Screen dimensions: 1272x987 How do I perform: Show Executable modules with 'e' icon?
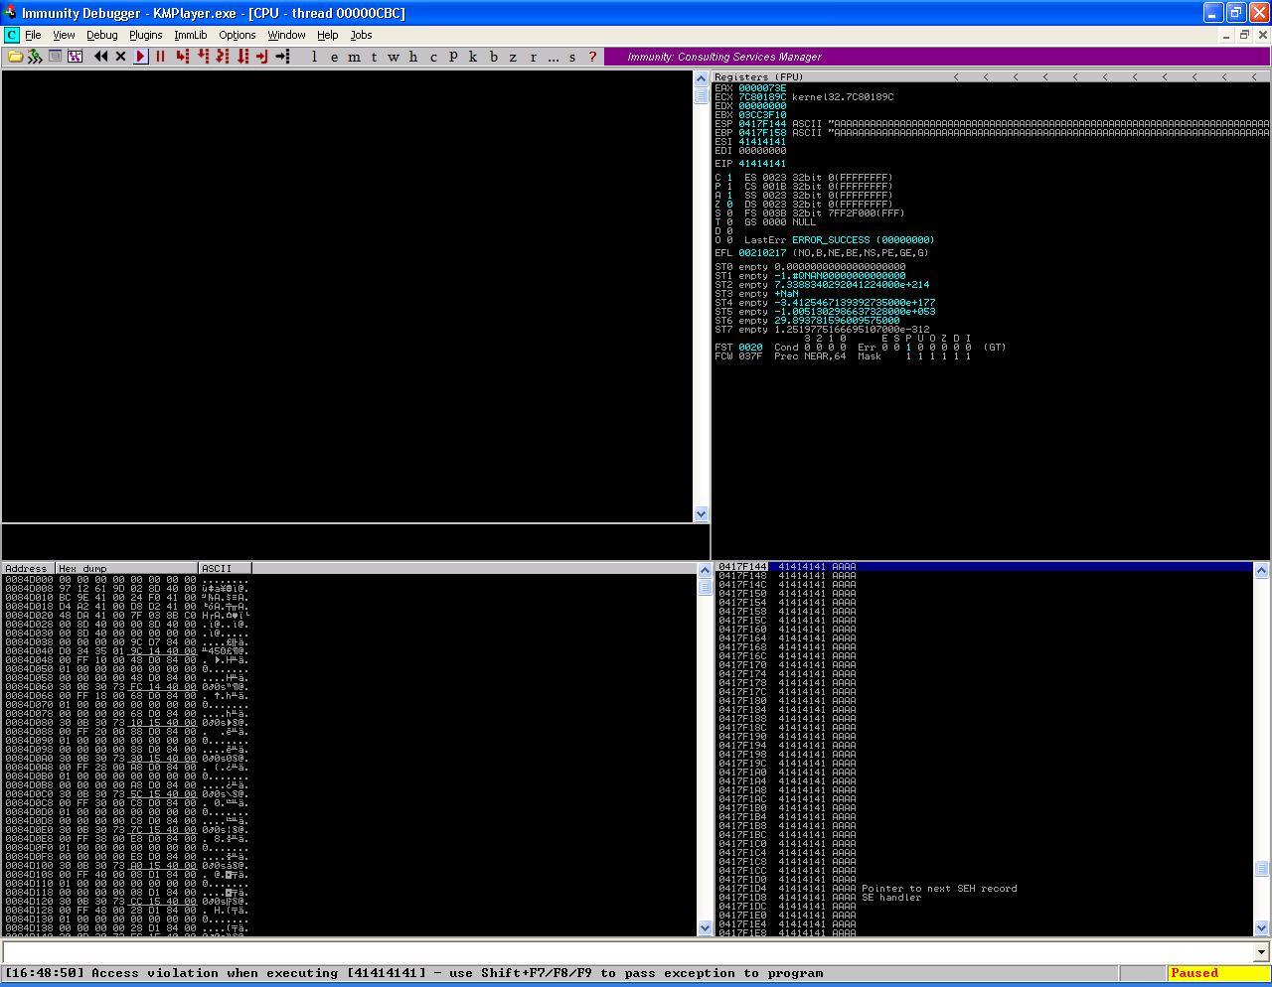[334, 57]
